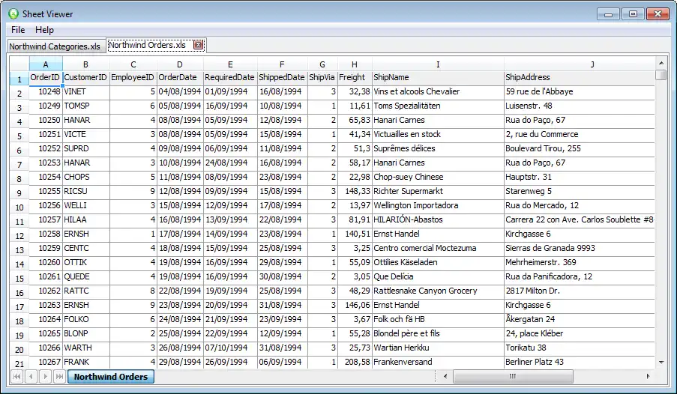Select customer cell TOMSP

click(x=86, y=106)
